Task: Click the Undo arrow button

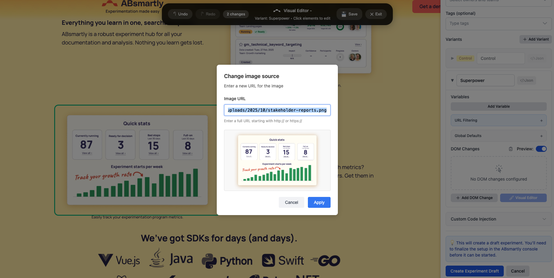Action: (x=180, y=14)
